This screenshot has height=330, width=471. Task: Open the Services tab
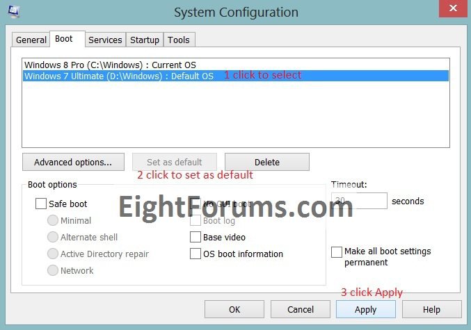coord(106,40)
